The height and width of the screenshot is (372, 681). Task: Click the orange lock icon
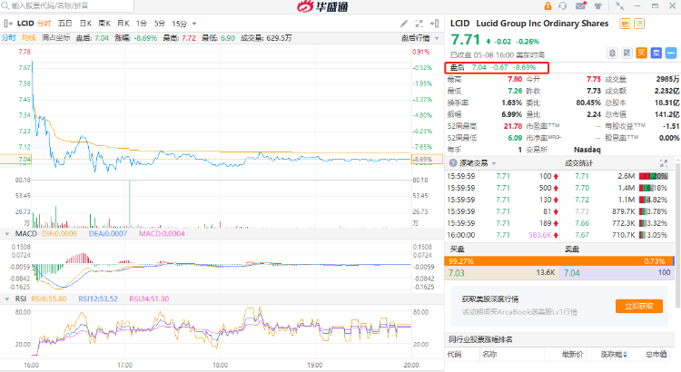point(548,6)
